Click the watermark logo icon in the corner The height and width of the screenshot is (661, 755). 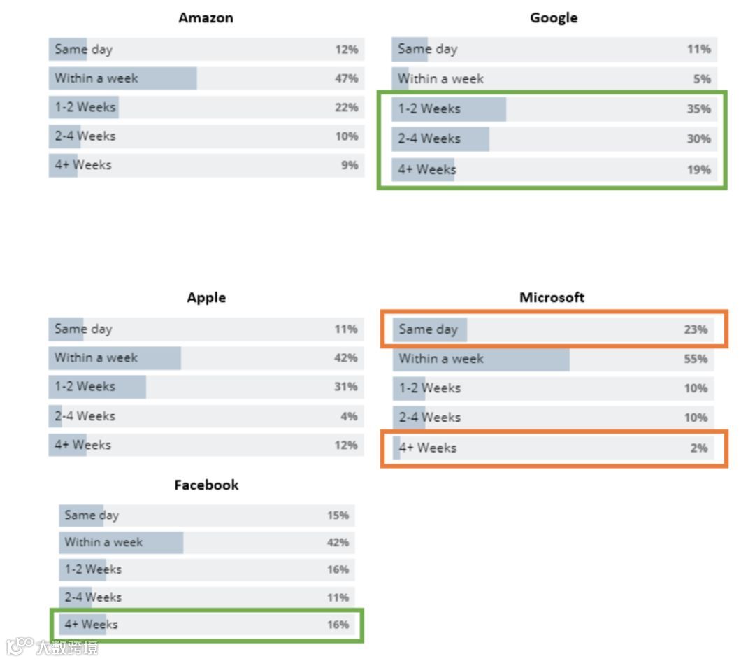[x=20, y=645]
